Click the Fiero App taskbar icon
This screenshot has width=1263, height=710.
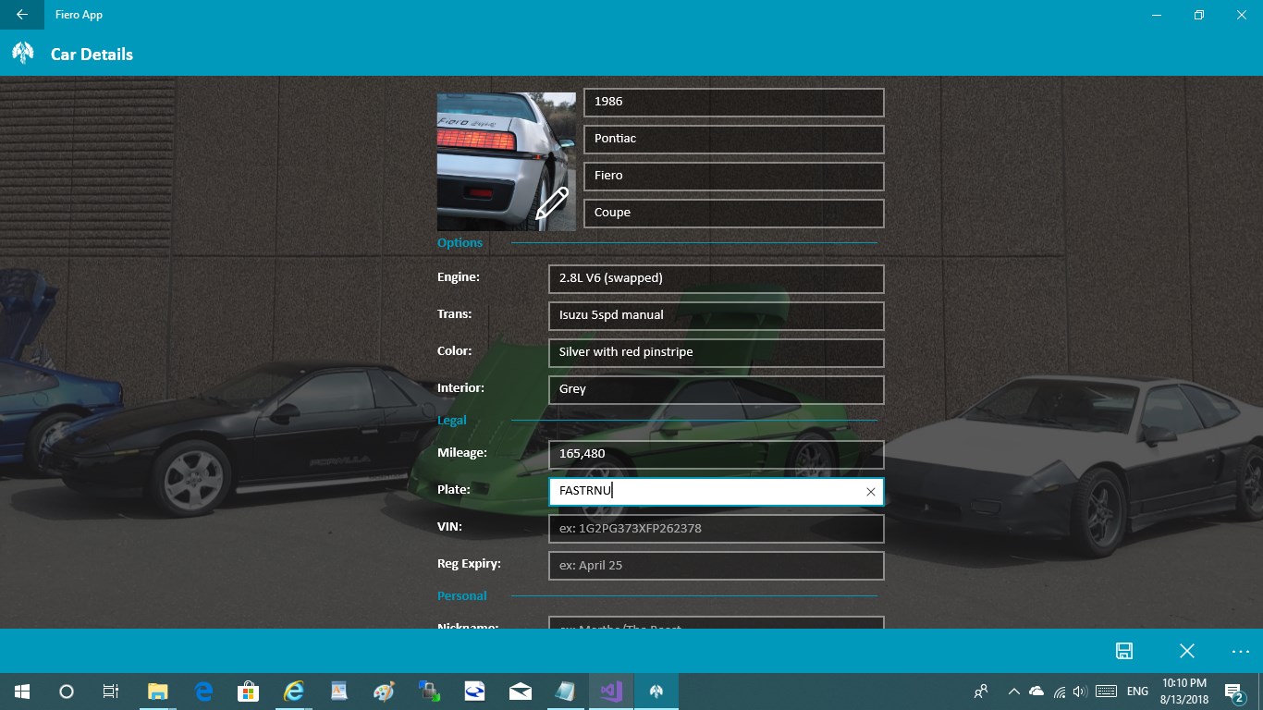(656, 692)
